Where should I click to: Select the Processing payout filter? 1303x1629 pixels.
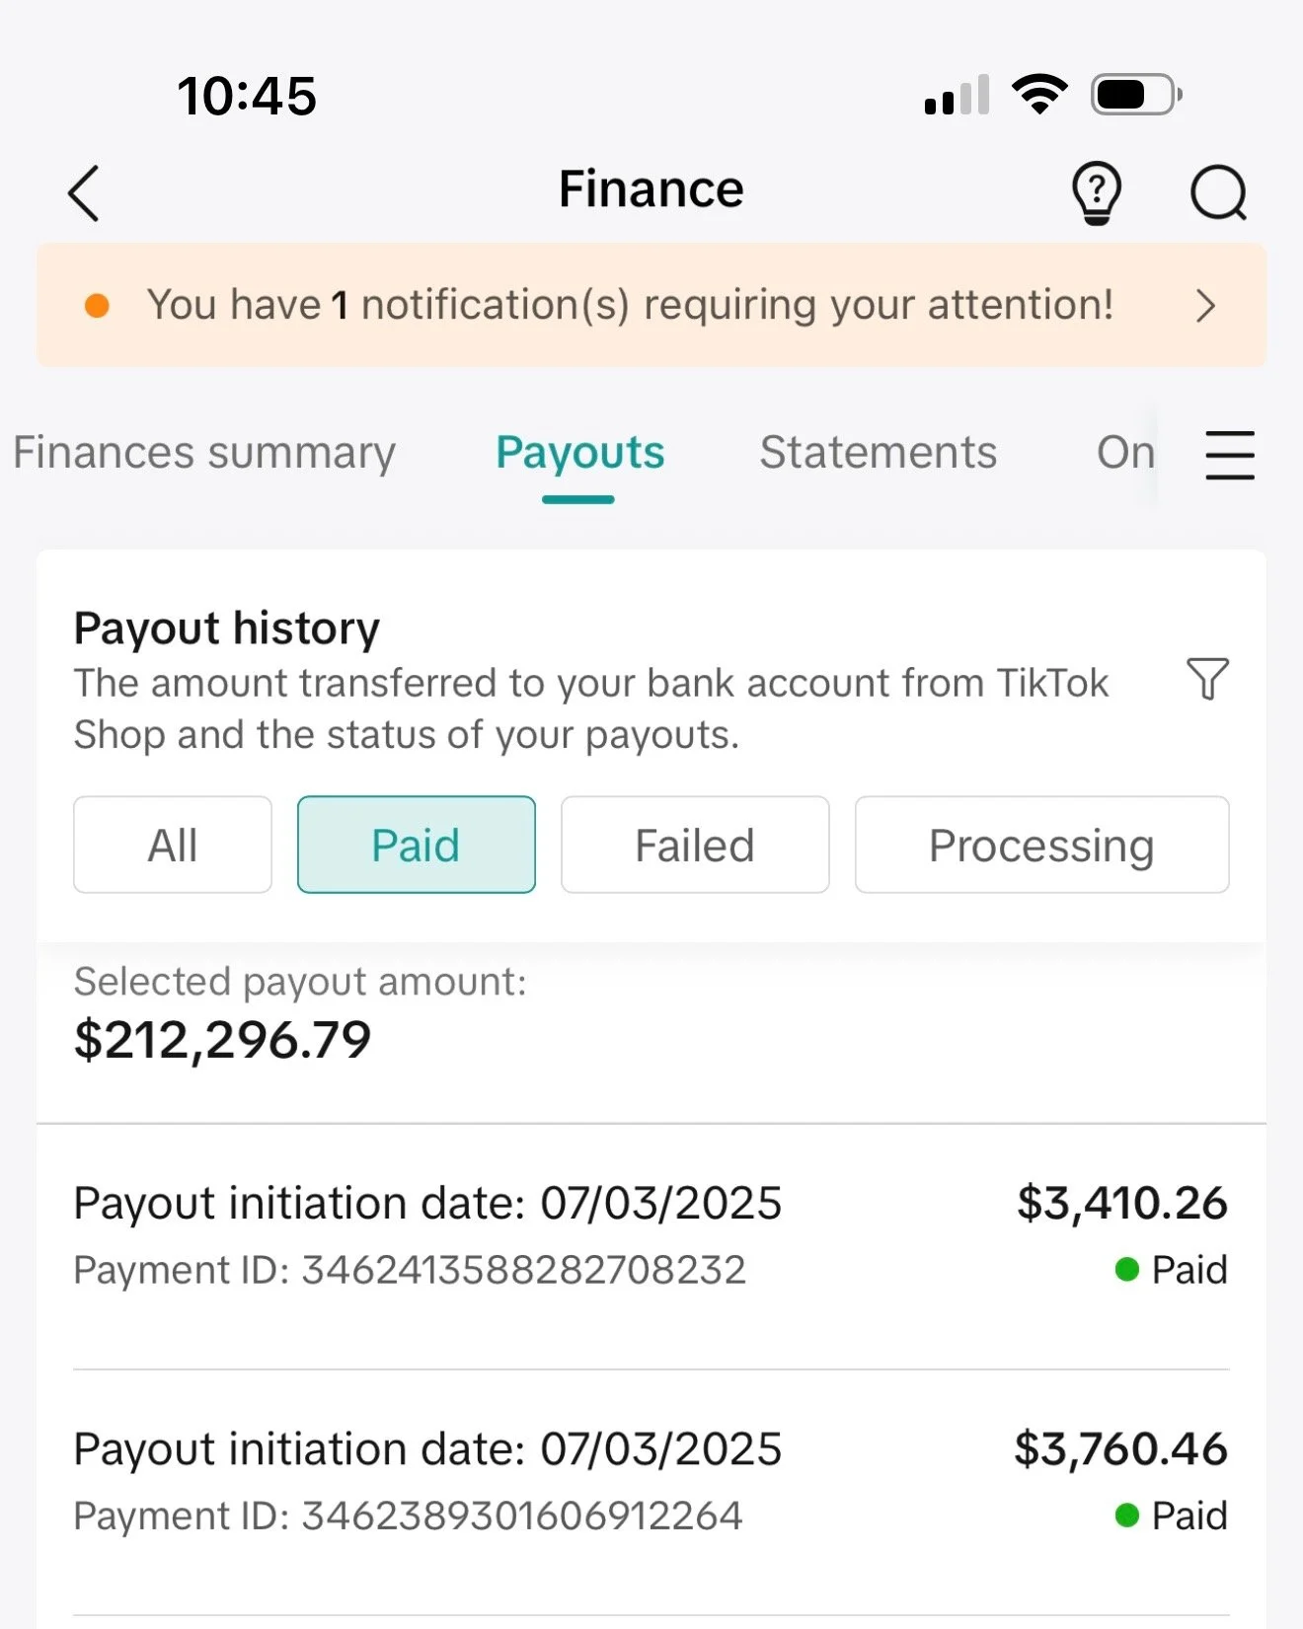pyautogui.click(x=1041, y=845)
